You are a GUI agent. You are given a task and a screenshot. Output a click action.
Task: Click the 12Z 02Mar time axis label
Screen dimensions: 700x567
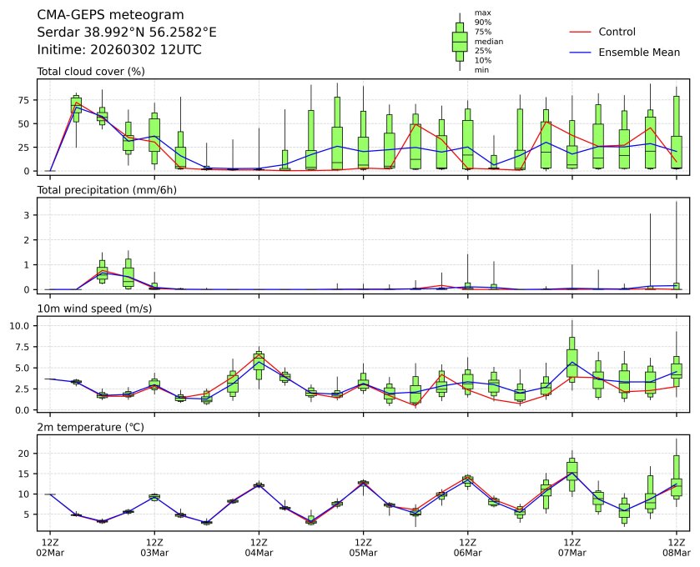point(50,547)
